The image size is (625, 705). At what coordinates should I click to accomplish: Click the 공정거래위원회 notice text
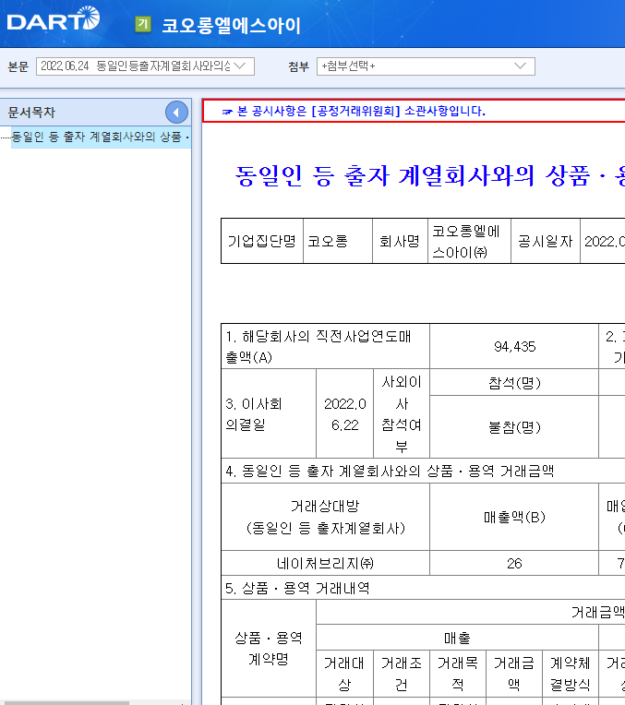(x=361, y=111)
